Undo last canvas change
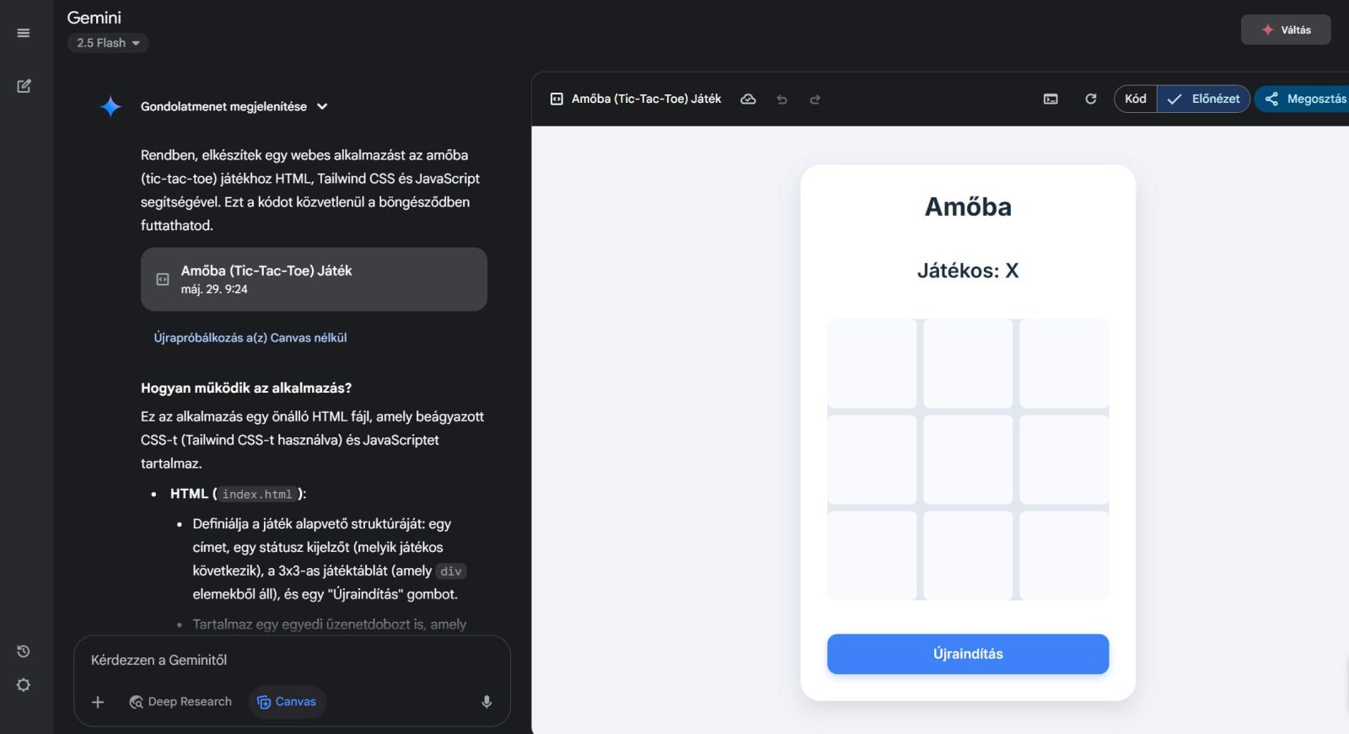The width and height of the screenshot is (1349, 734). (782, 99)
